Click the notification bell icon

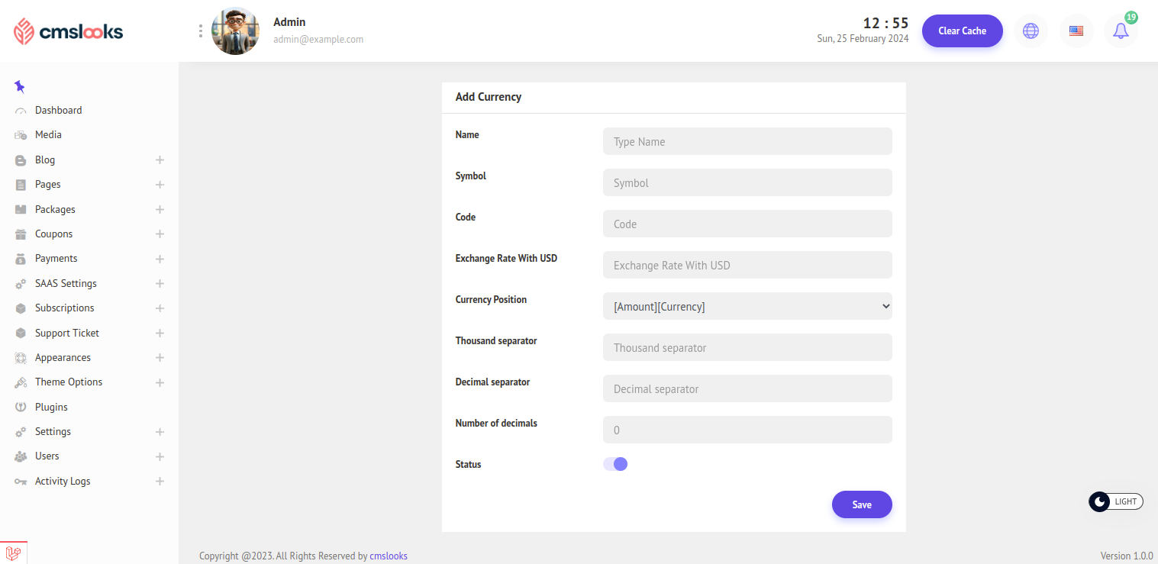click(1120, 31)
